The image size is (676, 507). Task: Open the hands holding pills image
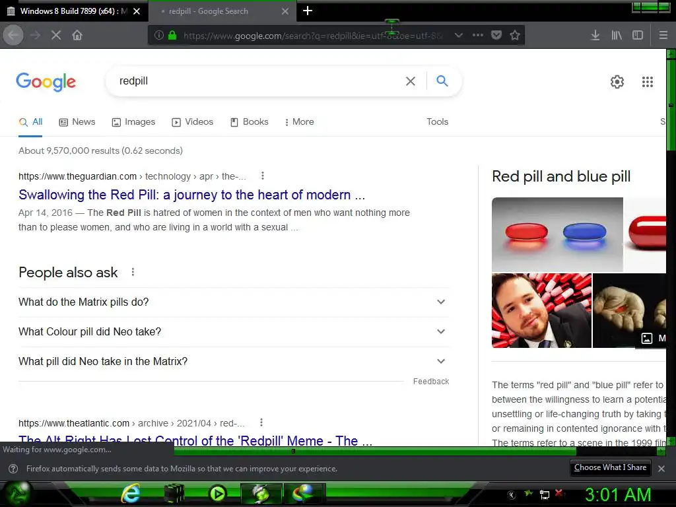pos(629,310)
